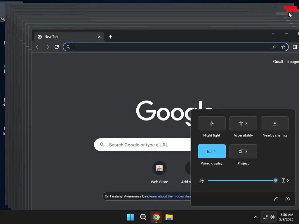Open the Images link
The height and width of the screenshot is (224, 299).
tap(293, 62)
